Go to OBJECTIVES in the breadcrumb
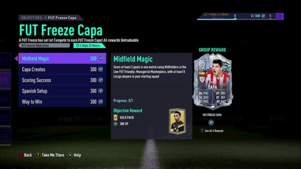This screenshot has width=301, height=169. [32, 18]
